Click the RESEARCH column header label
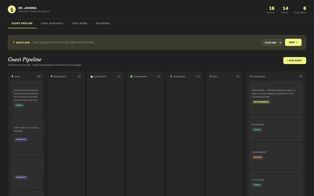 point(60,77)
